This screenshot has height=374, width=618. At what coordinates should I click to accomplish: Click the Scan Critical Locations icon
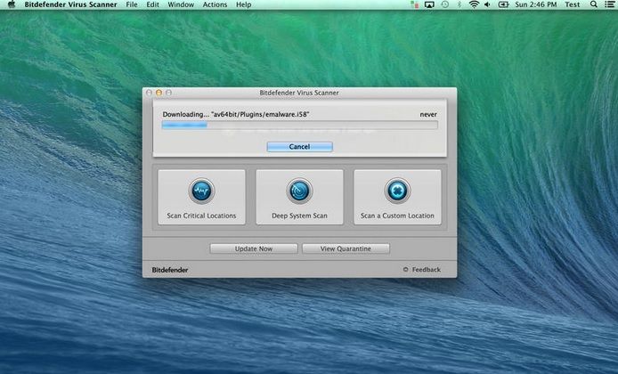201,191
